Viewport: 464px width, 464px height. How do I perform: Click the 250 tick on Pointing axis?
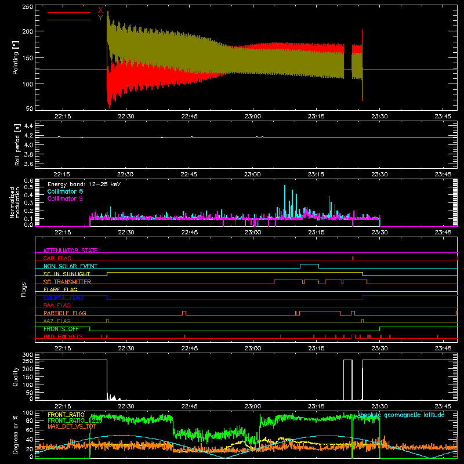point(28,7)
